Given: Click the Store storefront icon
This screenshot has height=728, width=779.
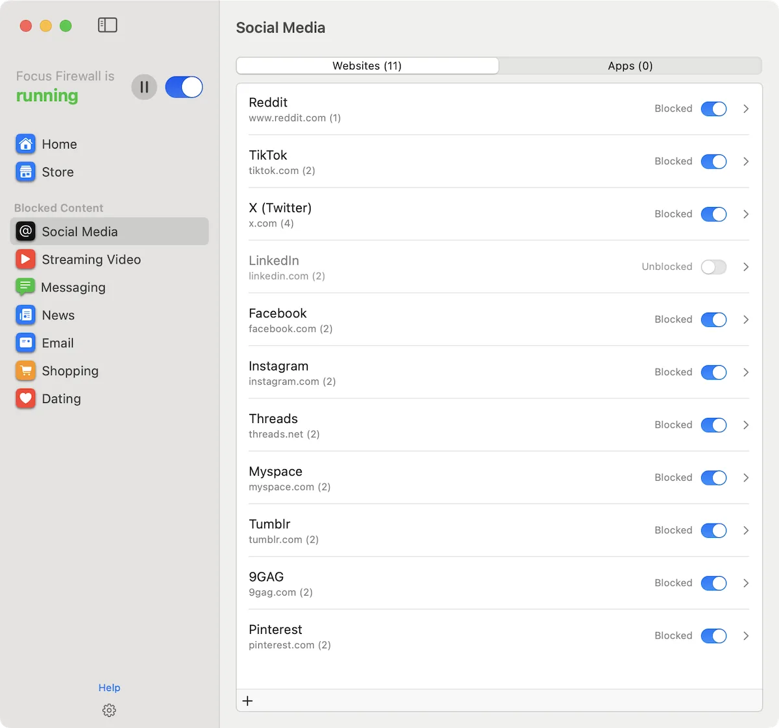Looking at the screenshot, I should pyautogui.click(x=25, y=172).
